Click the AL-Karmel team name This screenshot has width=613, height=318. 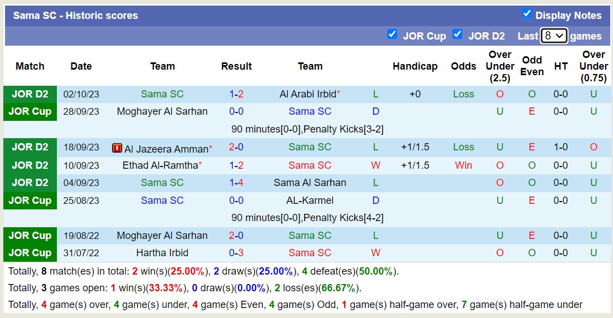click(x=310, y=200)
